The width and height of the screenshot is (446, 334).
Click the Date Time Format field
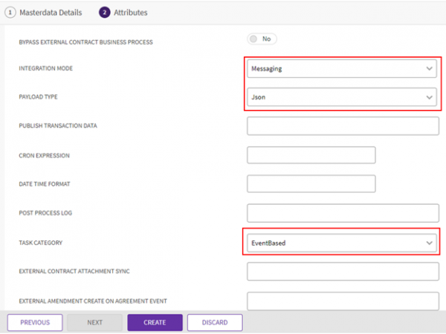point(311,184)
